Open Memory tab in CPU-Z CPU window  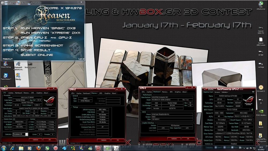[26, 93]
